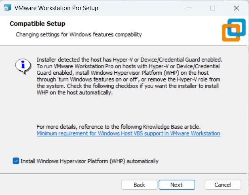
Task: Click the VMware Workstation overlapping squares logo
Action: pyautogui.click(x=233, y=29)
